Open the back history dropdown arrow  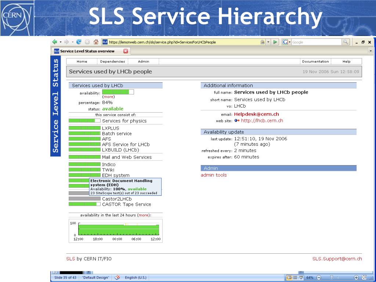tap(61, 42)
